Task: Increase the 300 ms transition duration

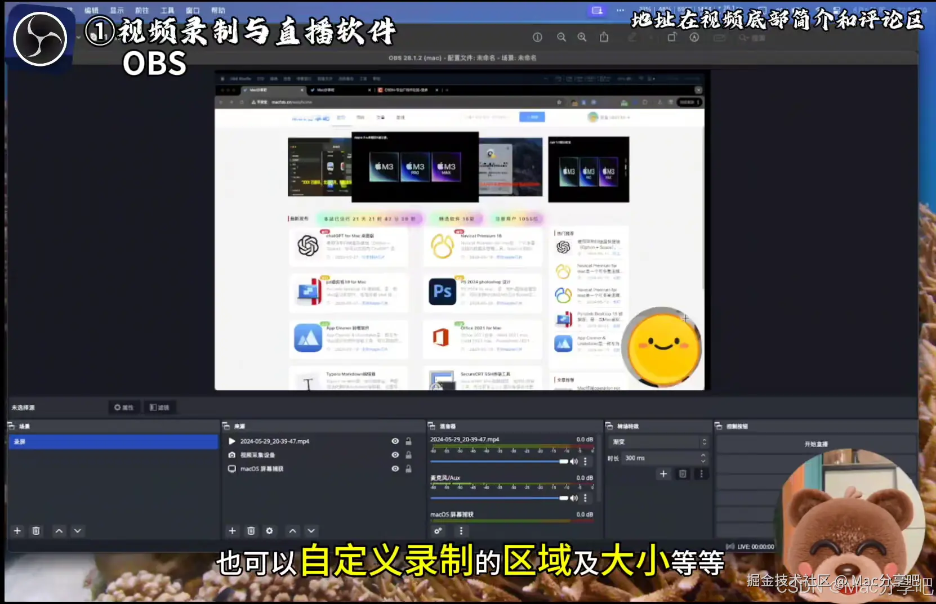Action: [702, 455]
